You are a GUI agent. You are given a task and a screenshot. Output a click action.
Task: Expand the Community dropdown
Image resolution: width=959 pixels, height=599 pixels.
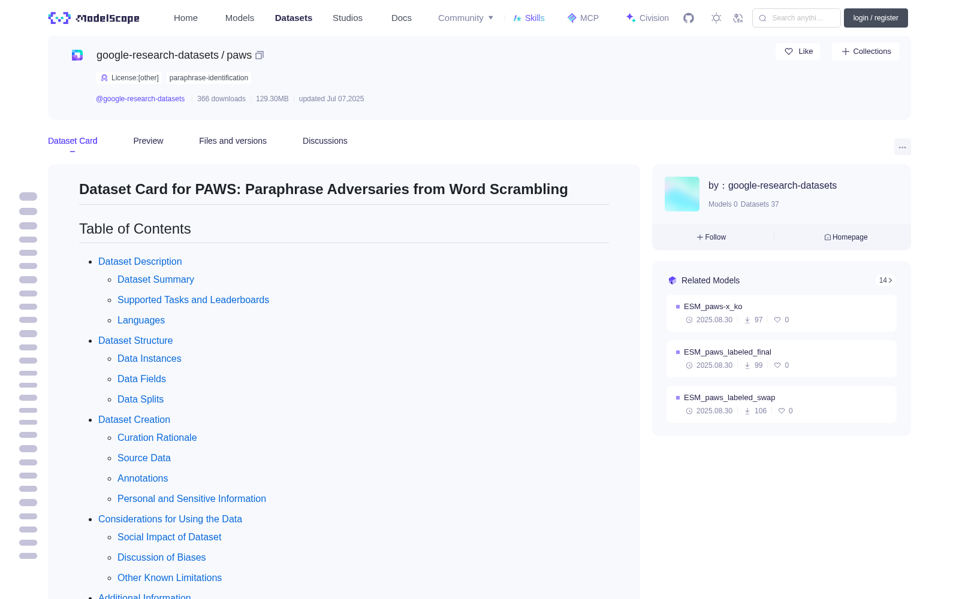466,18
